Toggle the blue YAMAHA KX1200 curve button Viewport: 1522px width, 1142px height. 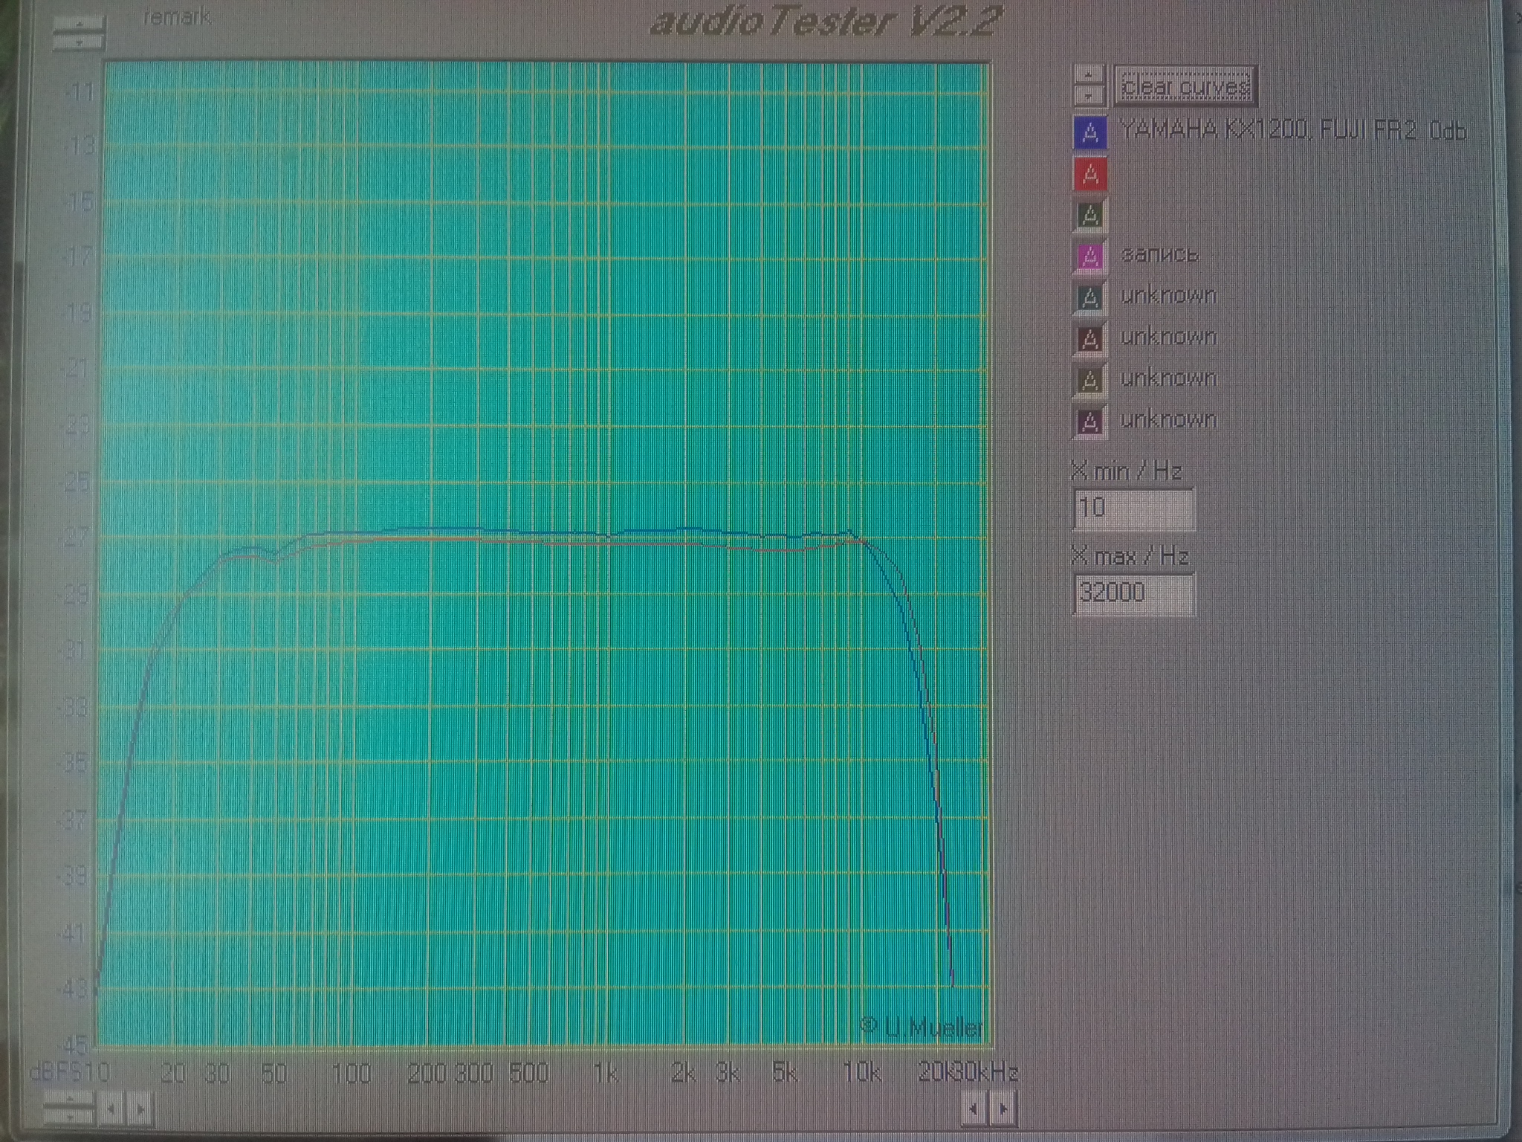coord(1090,133)
